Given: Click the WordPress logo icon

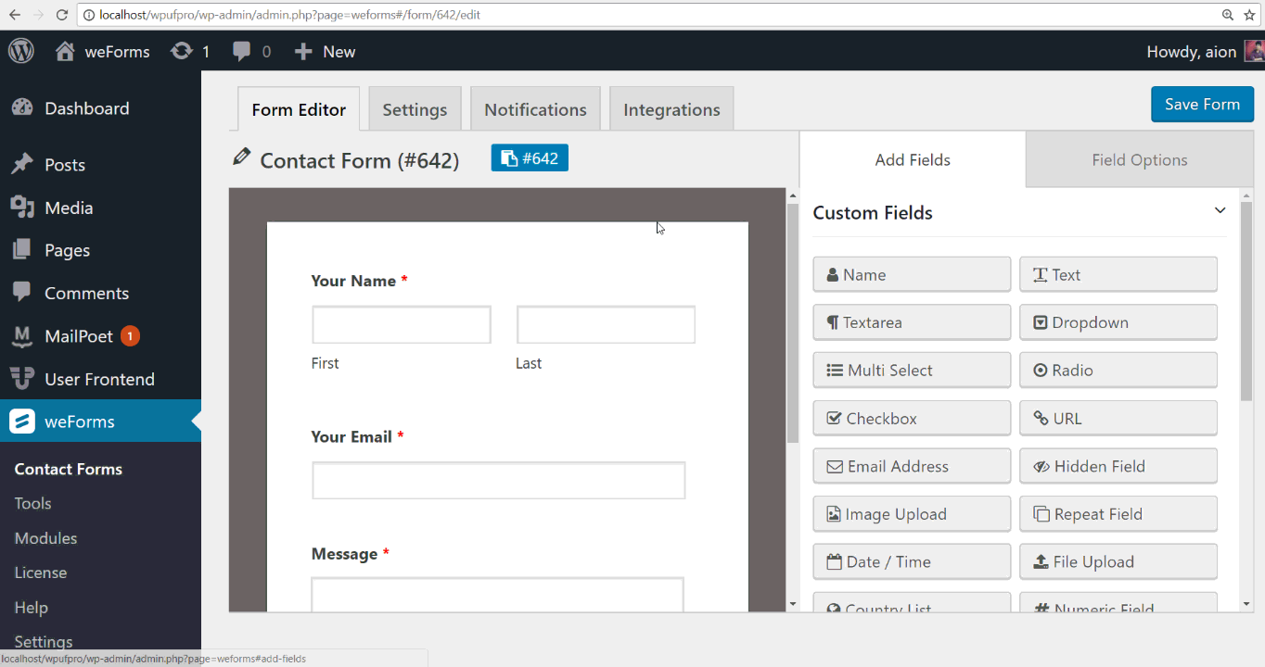Looking at the screenshot, I should coord(21,51).
